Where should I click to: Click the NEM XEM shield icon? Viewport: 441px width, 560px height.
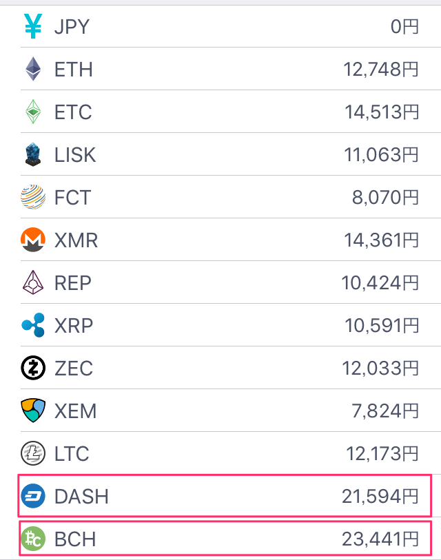coord(33,411)
